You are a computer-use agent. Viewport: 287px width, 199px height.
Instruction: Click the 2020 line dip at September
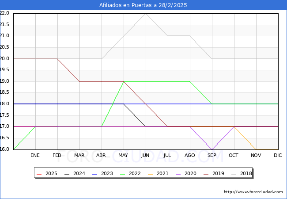(x=212, y=149)
